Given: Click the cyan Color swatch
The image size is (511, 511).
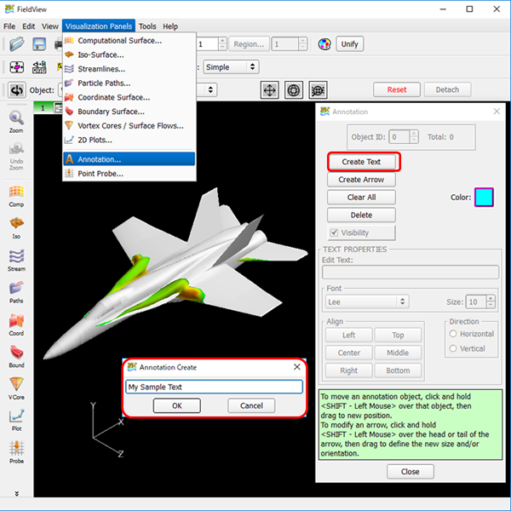Looking at the screenshot, I should tap(484, 197).
